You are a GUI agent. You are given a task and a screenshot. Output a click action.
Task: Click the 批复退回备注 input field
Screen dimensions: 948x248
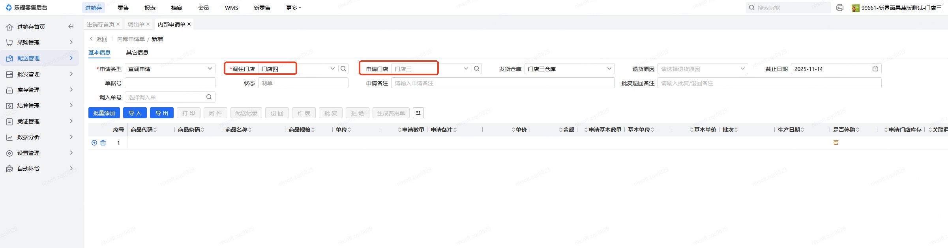pyautogui.click(x=770, y=83)
